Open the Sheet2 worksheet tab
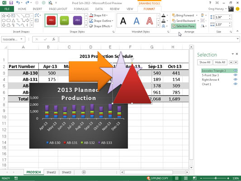The image size is (241, 181). pos(51,172)
